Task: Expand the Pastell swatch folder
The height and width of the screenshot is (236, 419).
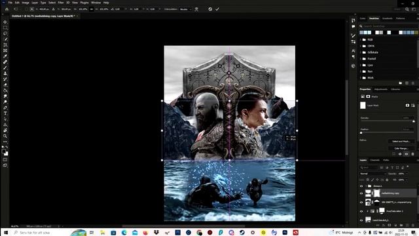Action: (x=361, y=58)
